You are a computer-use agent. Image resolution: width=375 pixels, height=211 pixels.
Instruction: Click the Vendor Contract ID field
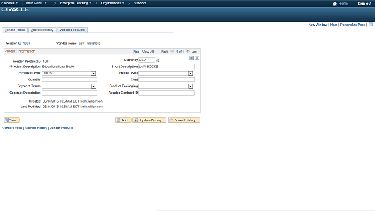(x=166, y=93)
